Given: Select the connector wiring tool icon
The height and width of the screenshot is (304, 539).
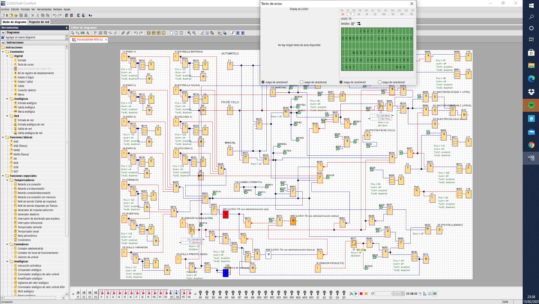Looking at the screenshot, I should coord(78,33).
